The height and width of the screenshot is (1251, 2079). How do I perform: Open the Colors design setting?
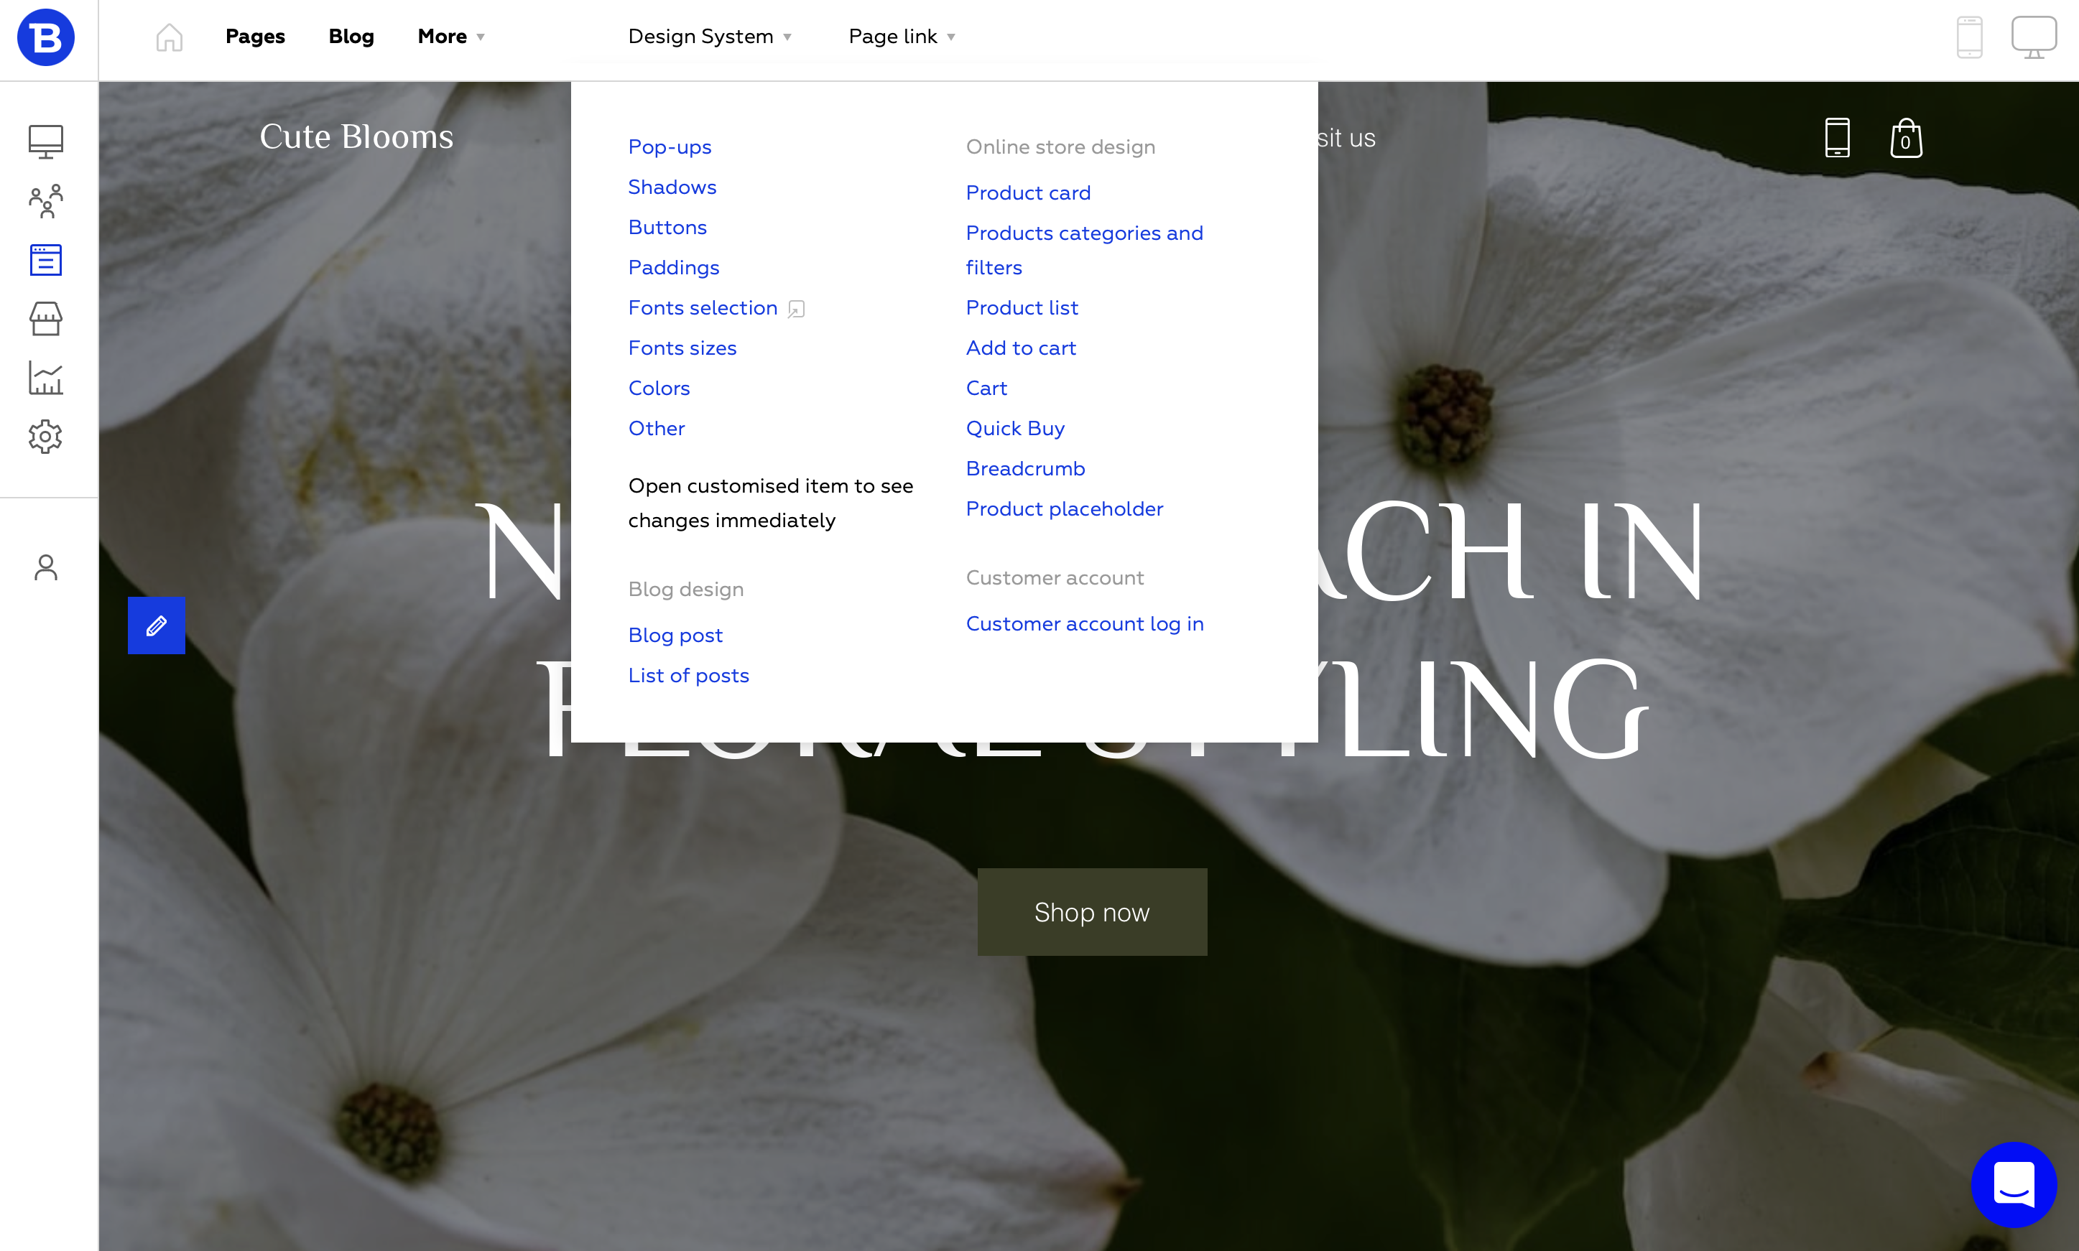click(659, 388)
